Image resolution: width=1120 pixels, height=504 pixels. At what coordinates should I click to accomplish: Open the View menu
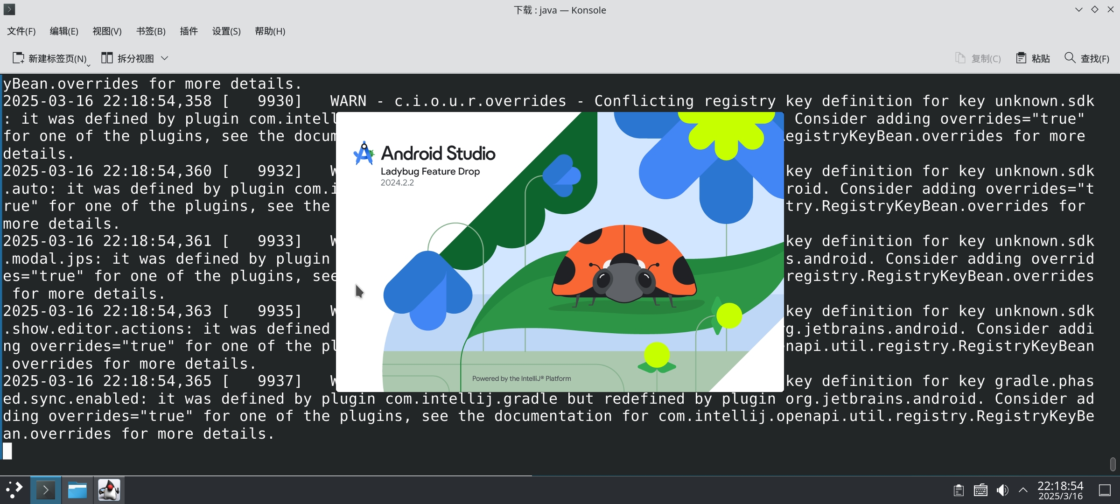pos(107,31)
